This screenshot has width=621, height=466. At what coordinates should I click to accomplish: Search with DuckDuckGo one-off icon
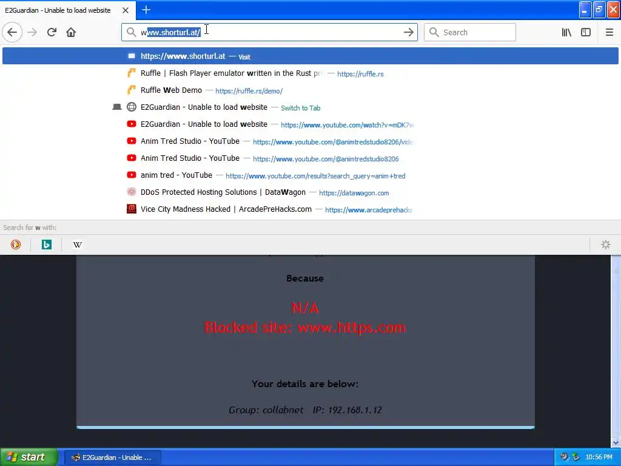[15, 245]
